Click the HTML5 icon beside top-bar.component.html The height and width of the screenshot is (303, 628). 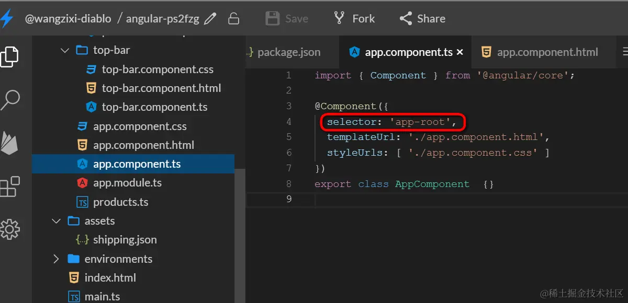tap(91, 88)
